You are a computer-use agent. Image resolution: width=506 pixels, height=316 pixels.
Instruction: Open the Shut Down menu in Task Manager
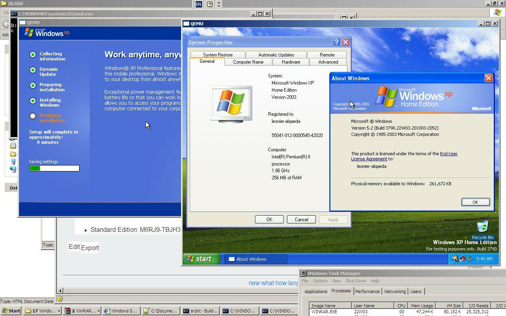point(355,280)
